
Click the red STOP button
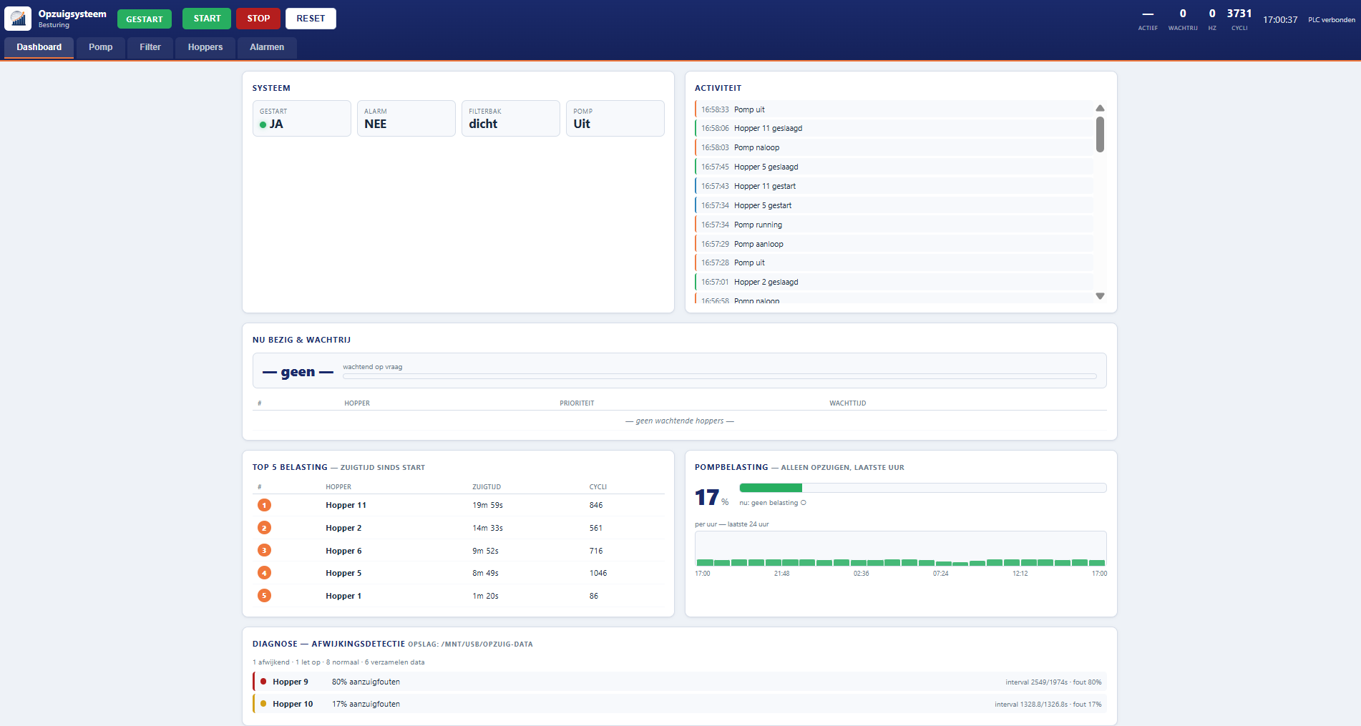[x=258, y=19]
